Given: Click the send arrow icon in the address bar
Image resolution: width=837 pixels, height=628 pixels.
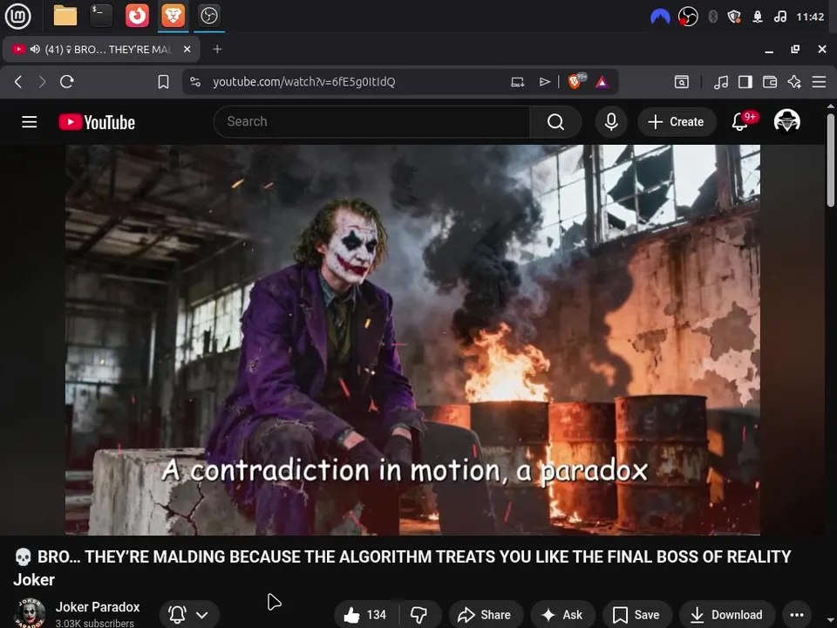Looking at the screenshot, I should pos(544,82).
